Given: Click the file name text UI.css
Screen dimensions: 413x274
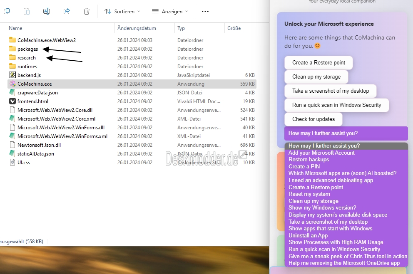Looking at the screenshot, I should (24, 163).
